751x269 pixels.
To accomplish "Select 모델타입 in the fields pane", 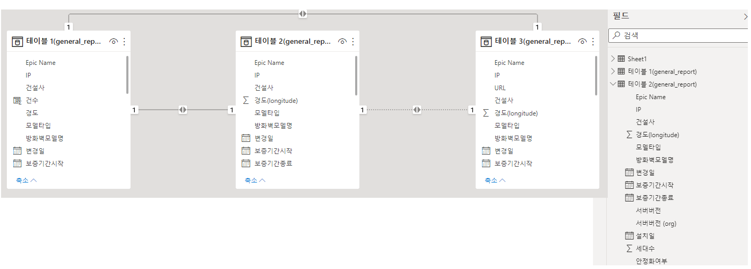I will tap(648, 147).
